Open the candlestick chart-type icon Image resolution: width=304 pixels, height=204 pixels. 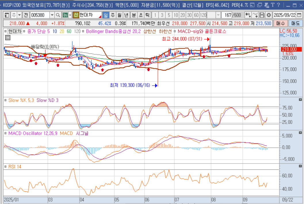[x=248, y=15]
